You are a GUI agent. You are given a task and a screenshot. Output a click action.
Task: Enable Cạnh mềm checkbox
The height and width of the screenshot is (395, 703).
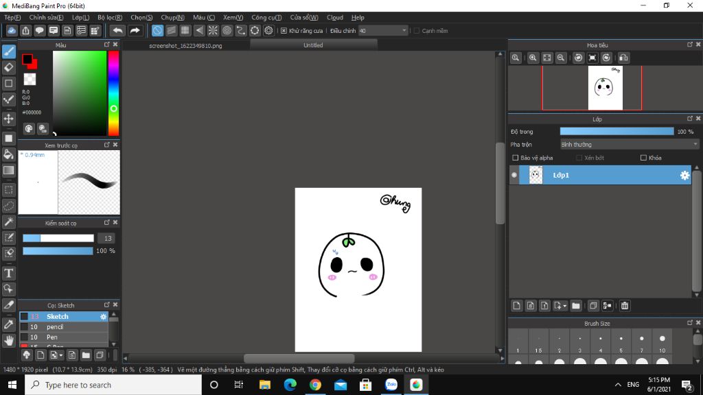click(x=417, y=31)
